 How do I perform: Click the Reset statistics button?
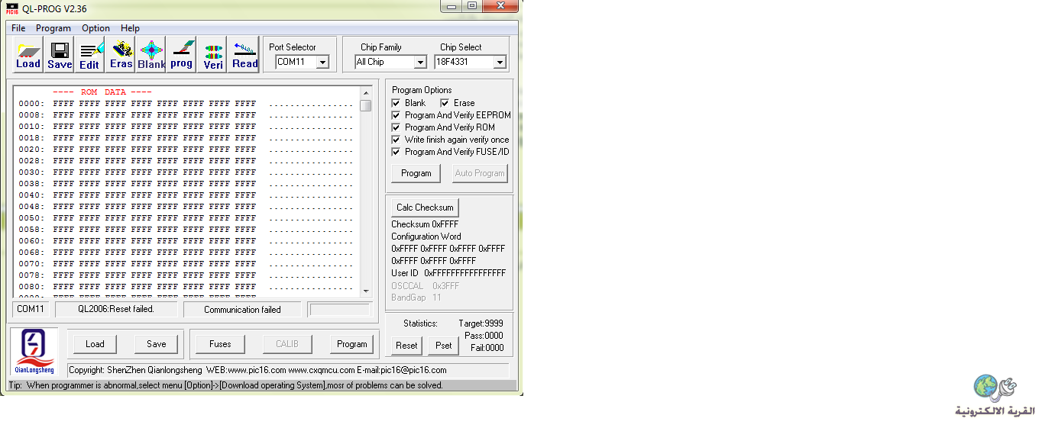(x=406, y=346)
